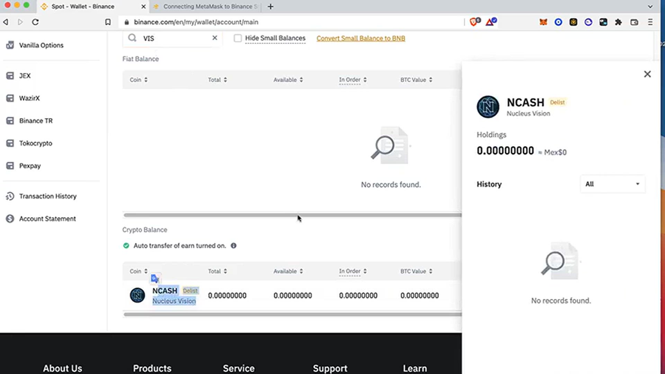The width and height of the screenshot is (665, 374).
Task: Open Account Statement dollar icon
Action: click(10, 219)
